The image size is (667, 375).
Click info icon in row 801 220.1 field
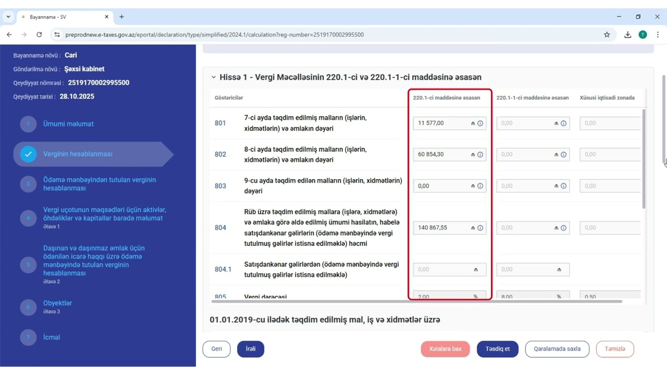[x=480, y=123]
